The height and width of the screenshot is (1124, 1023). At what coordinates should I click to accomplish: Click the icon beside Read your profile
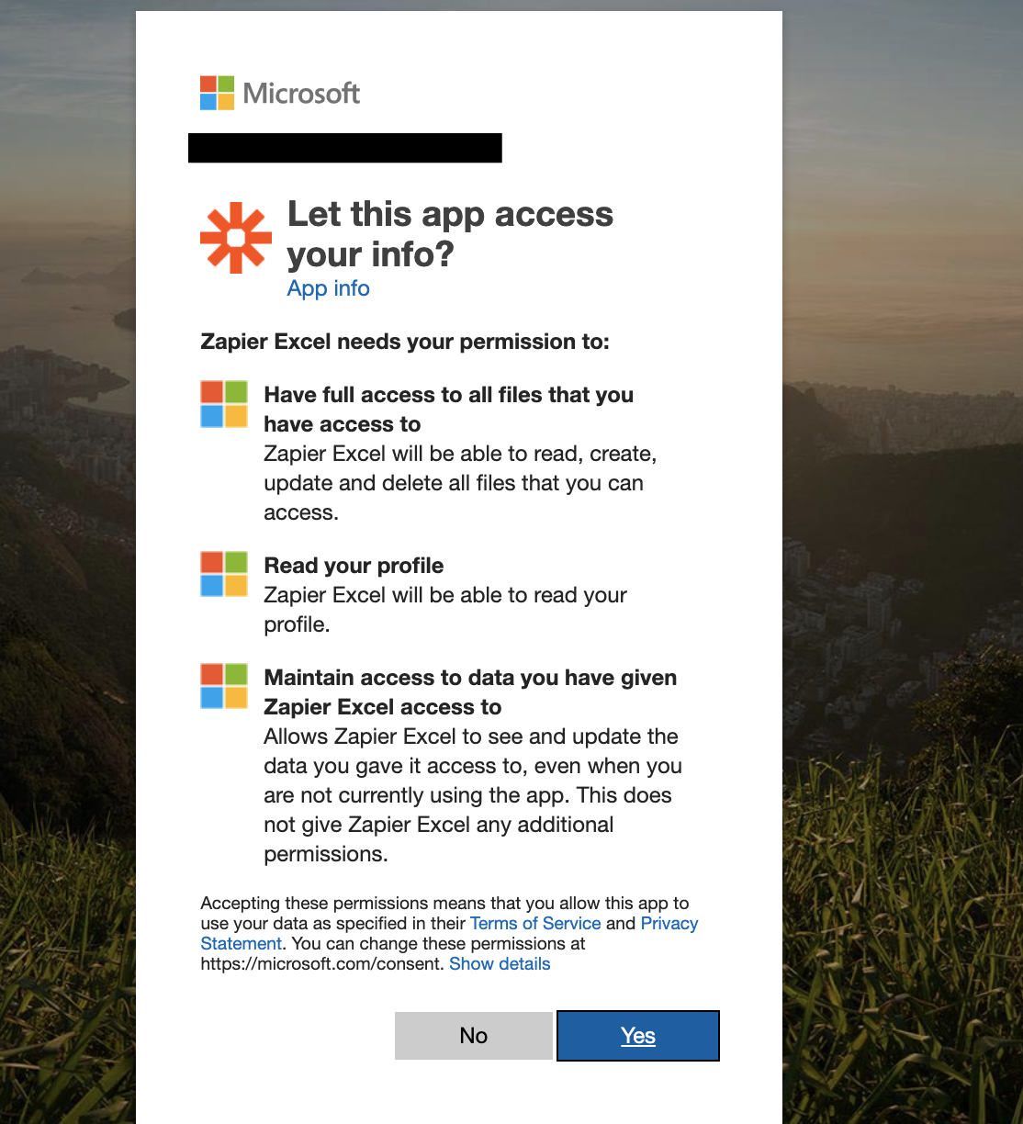(x=224, y=574)
